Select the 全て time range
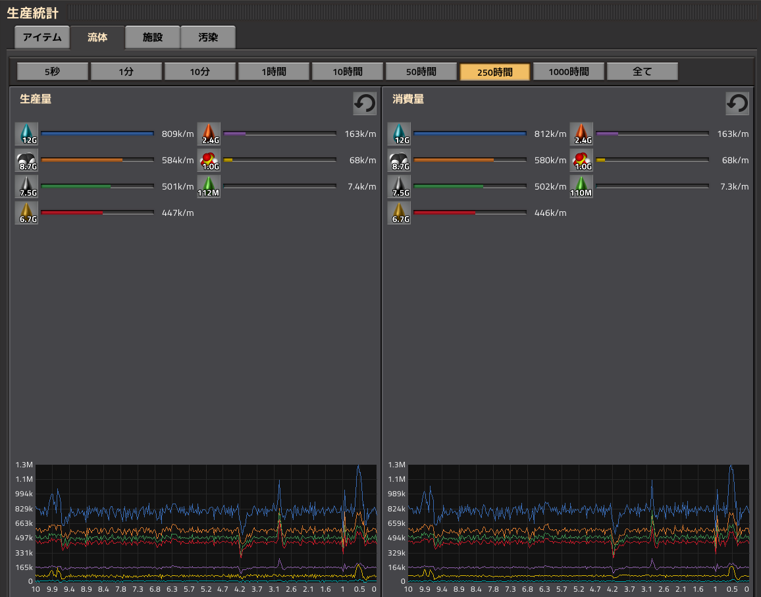 (x=643, y=71)
